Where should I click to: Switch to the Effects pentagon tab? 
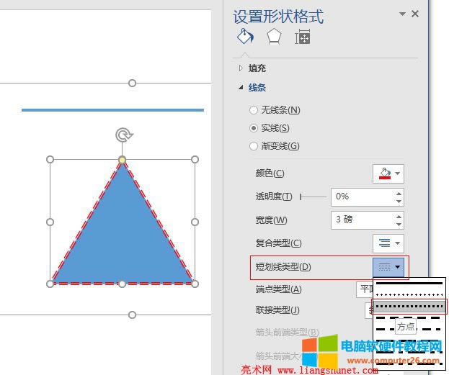[x=274, y=37]
